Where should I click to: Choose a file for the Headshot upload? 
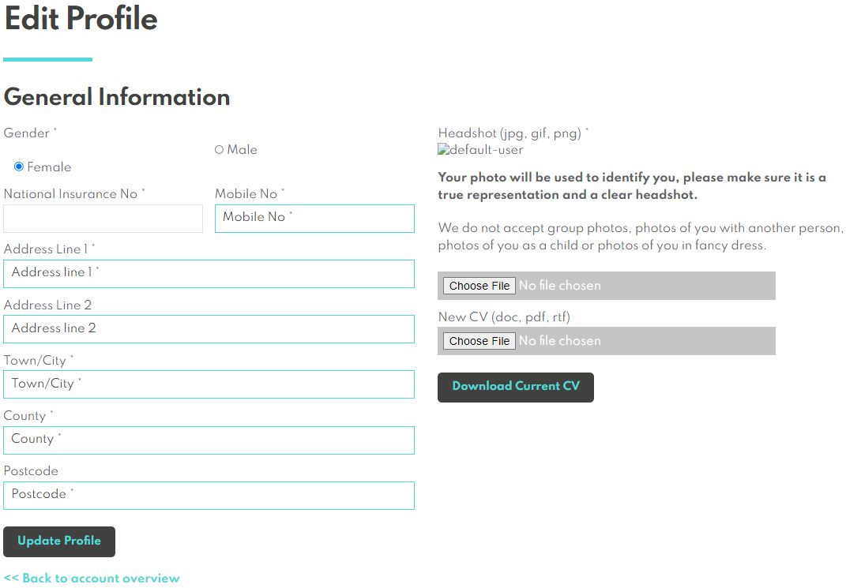coord(479,286)
